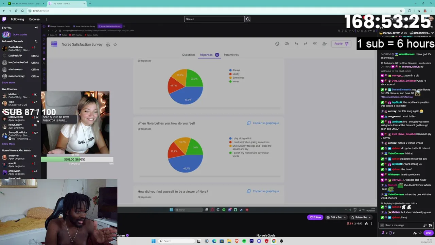Viewport: 435px width, 245px height.
Task: Open the NICKMERCS live channel
Action: 20,118
